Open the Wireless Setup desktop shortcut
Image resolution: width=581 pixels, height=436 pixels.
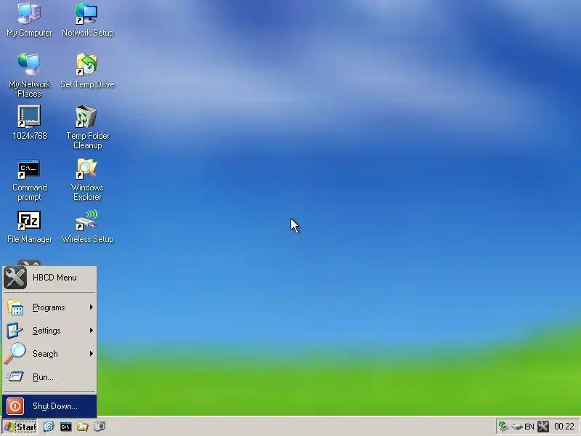pos(87,227)
